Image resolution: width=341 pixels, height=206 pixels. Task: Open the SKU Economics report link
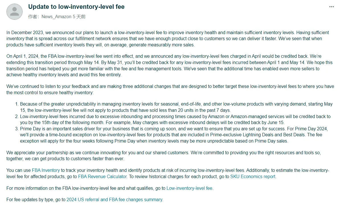point(253,176)
